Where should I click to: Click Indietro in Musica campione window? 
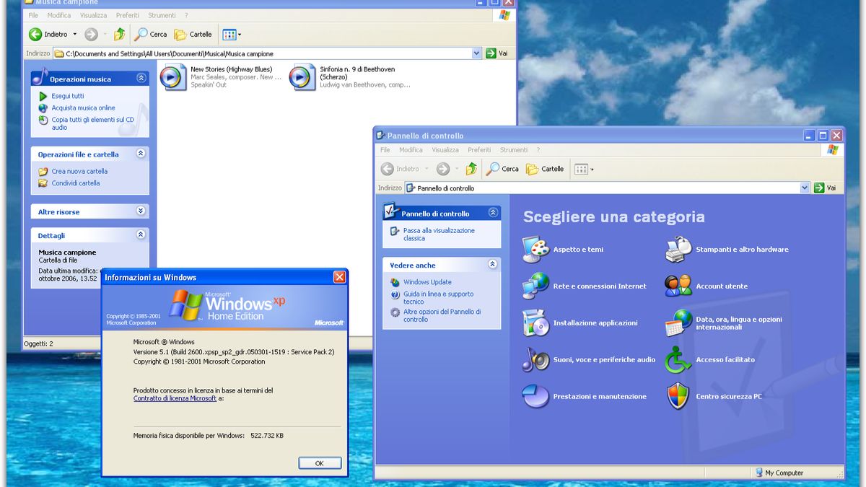pyautogui.click(x=49, y=34)
